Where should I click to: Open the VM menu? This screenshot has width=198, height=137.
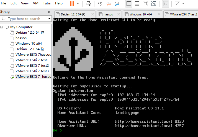[36, 3]
